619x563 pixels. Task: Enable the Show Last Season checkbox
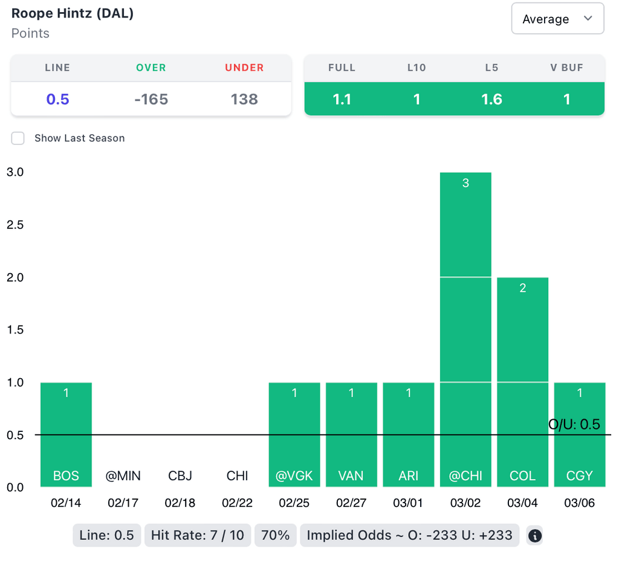pyautogui.click(x=19, y=138)
